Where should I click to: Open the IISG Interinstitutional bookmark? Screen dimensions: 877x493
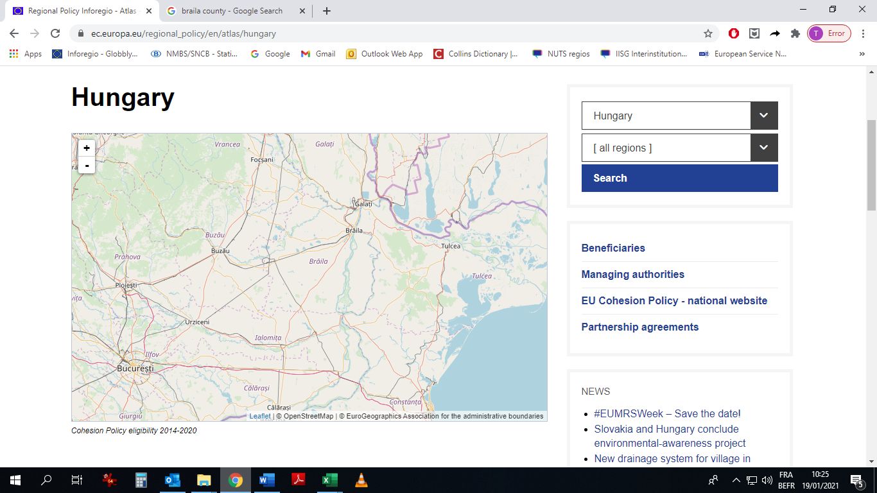[x=643, y=54]
